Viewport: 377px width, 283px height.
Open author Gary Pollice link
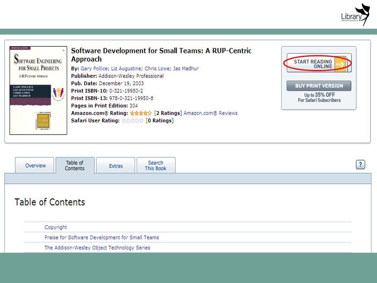[x=95, y=68]
